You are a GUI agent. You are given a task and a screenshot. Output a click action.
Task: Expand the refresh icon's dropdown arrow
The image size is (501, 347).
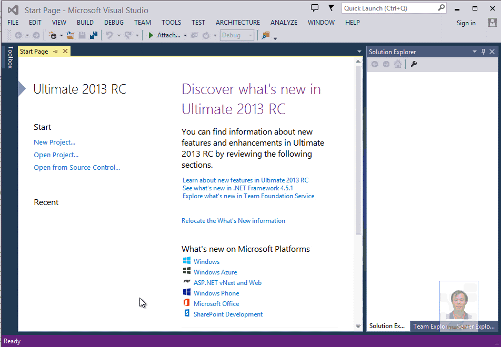pyautogui.click(x=215, y=36)
